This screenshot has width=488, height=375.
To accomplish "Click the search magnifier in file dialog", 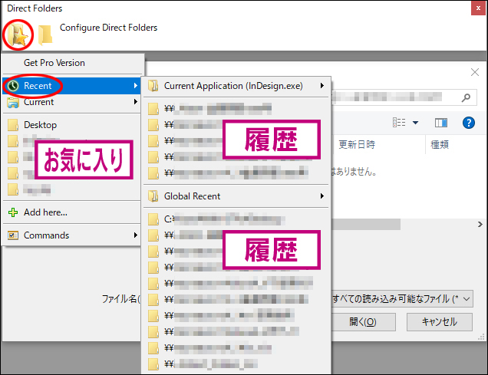I will point(466,97).
